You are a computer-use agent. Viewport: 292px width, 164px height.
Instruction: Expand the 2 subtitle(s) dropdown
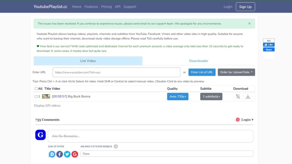tap(211, 97)
